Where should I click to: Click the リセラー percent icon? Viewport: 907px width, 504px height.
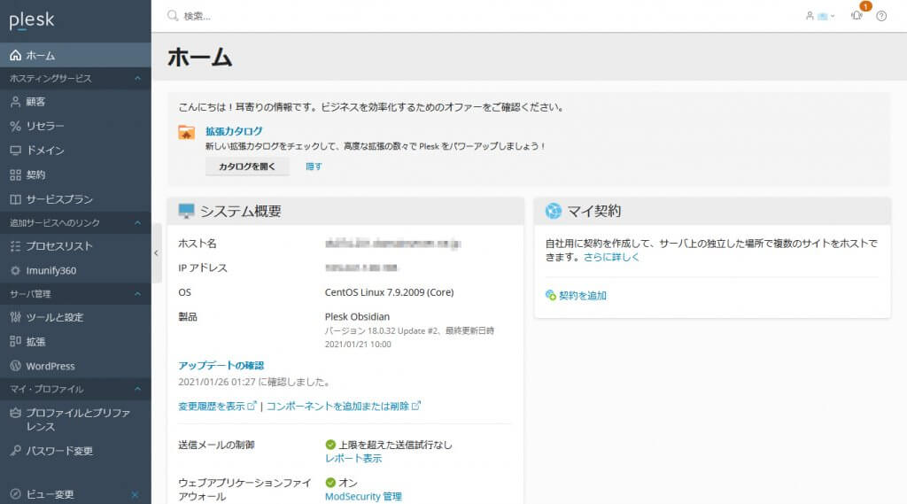tap(16, 126)
